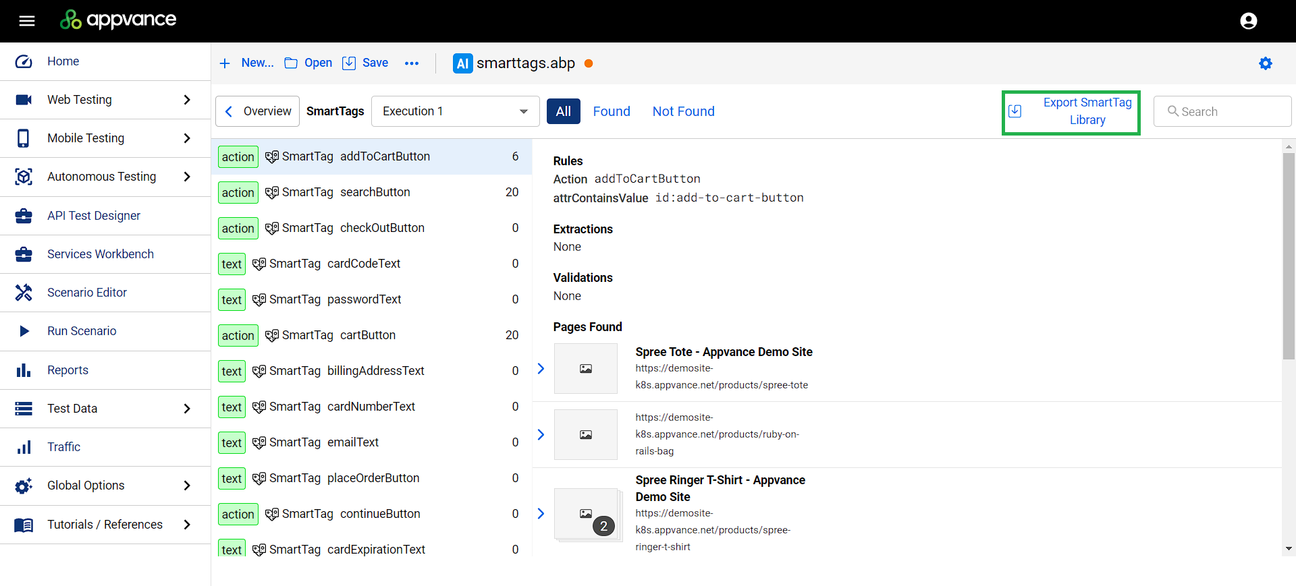Screen dimensions: 1296x586
Task: Click the Run Scenario play icon
Action: coord(24,331)
